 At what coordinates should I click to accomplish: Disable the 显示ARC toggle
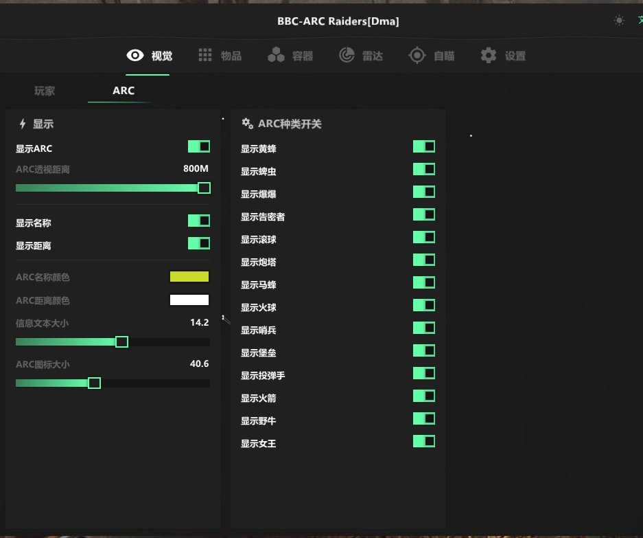[199, 146]
